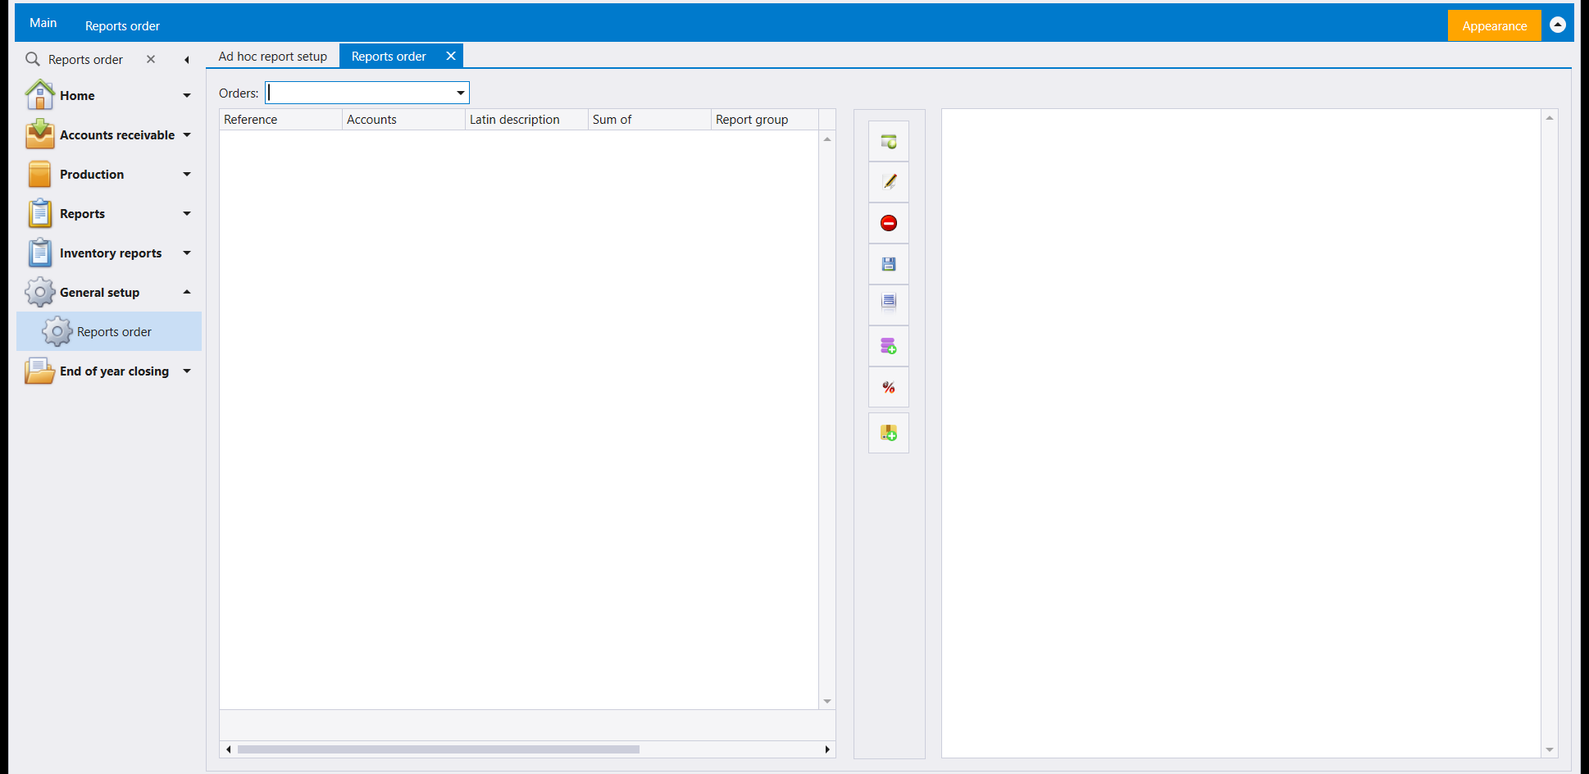Click the grid's vertical scroll down arrow
Screen dimensions: 1589x774
[827, 701]
